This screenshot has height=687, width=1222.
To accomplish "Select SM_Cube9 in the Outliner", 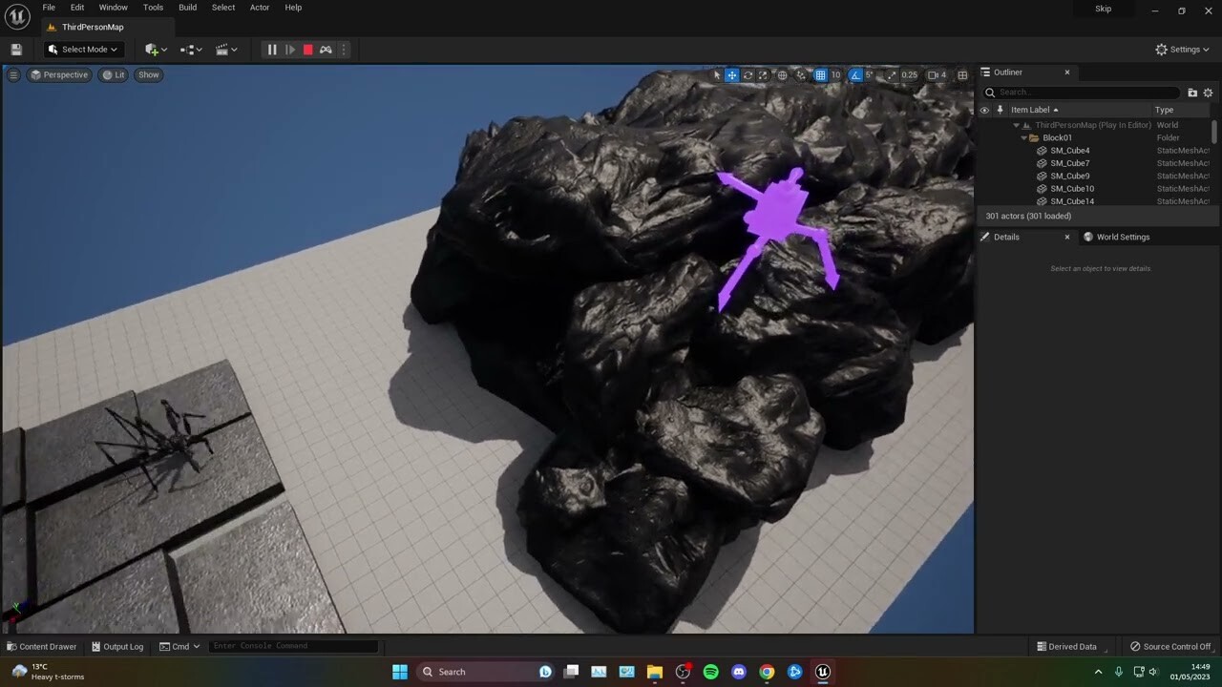I will pyautogui.click(x=1069, y=176).
